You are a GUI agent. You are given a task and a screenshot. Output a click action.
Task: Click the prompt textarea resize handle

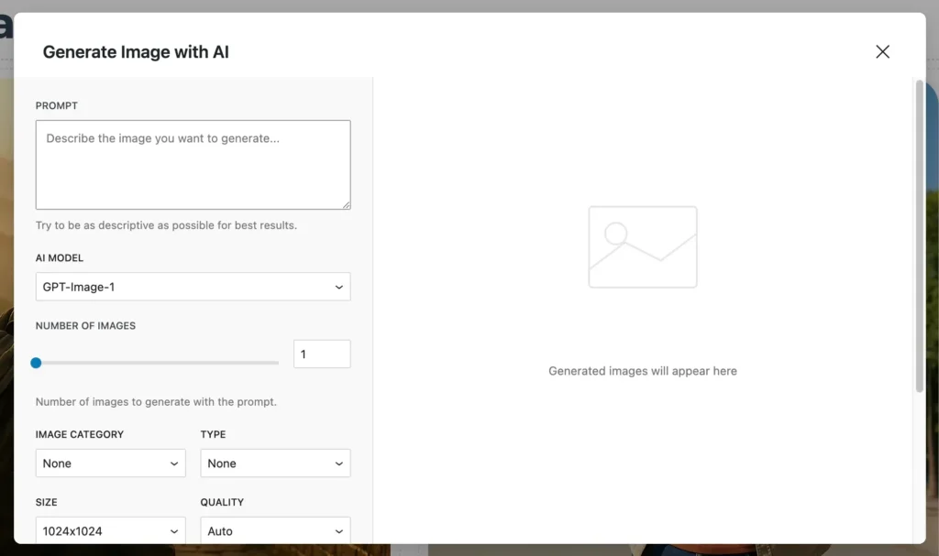346,205
